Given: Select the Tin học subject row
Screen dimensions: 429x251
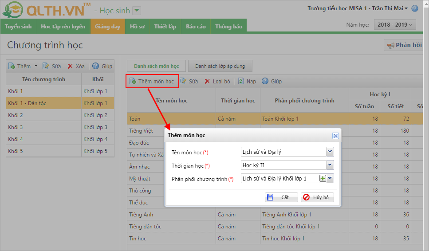Looking at the screenshot, I should pyautogui.click(x=275, y=239).
